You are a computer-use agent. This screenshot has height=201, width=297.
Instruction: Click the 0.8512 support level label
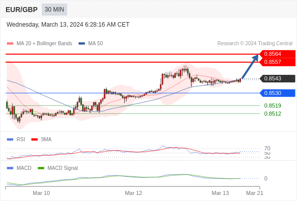coord(272,114)
